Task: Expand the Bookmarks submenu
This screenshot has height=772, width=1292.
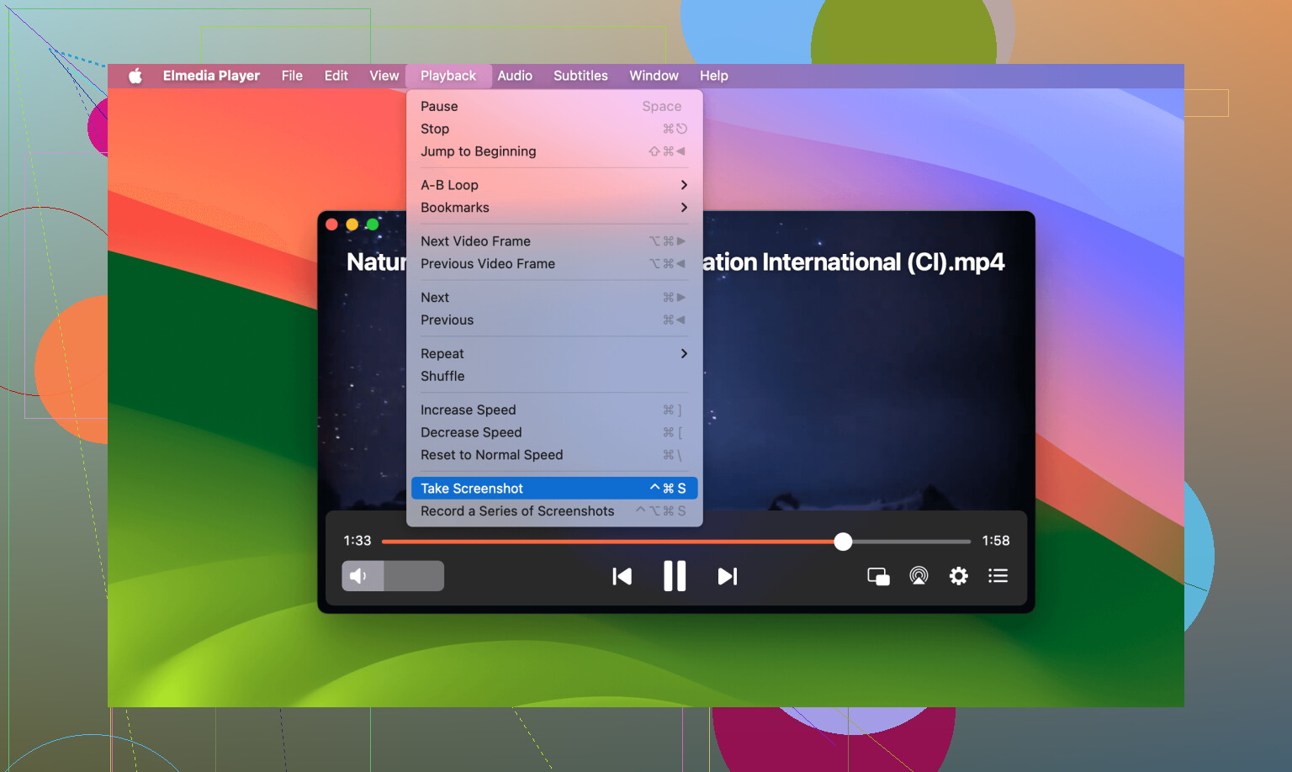Action: click(554, 208)
